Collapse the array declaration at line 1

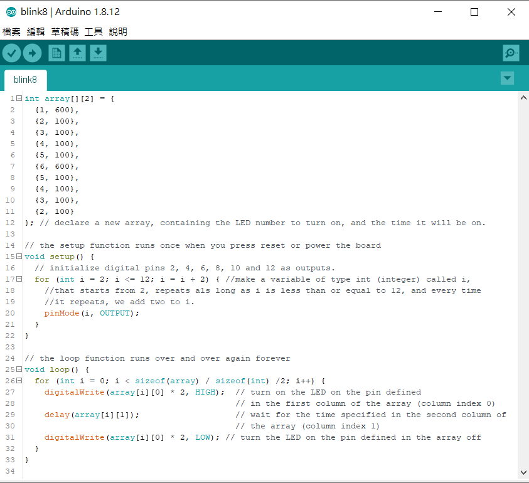tap(19, 98)
